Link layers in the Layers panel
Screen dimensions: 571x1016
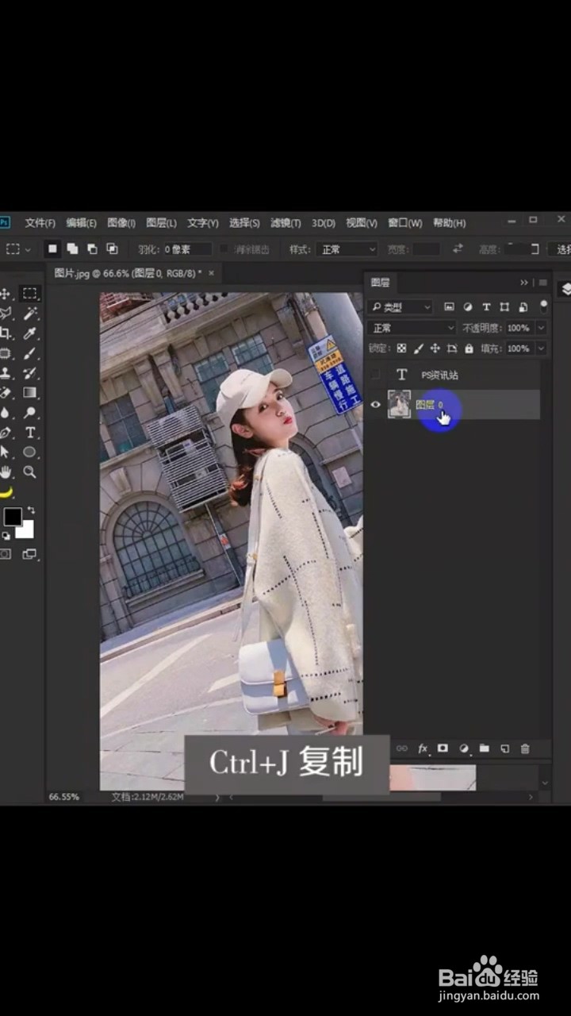click(x=402, y=749)
